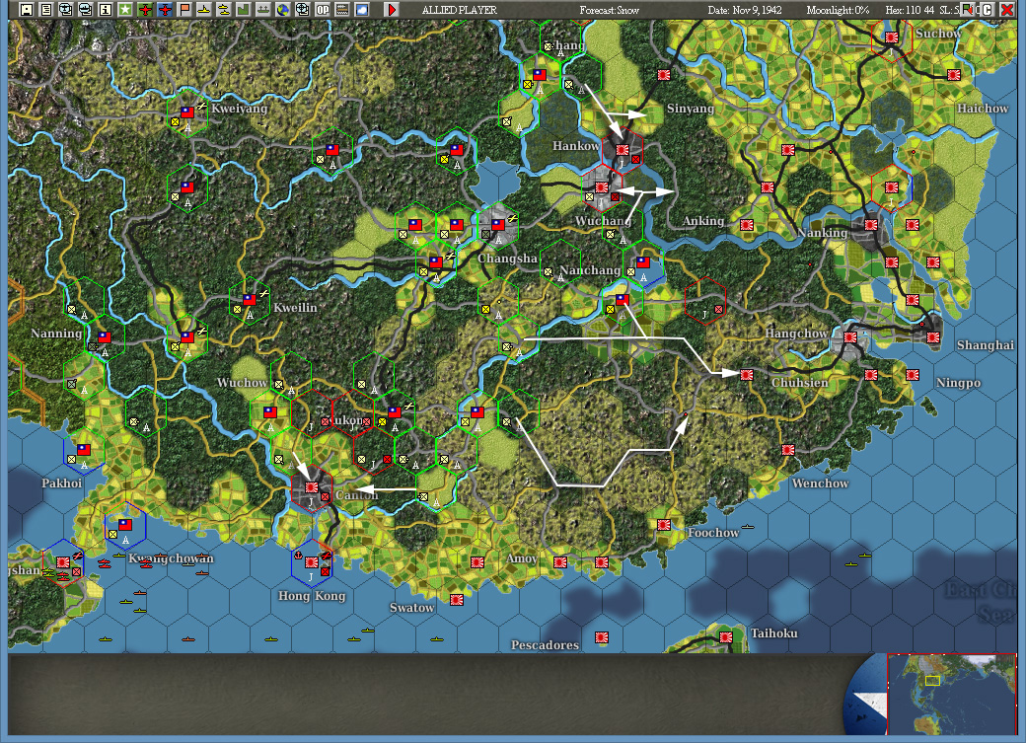1026x743 pixels.
Task: Open the red plane on green icon
Action: coord(145,9)
